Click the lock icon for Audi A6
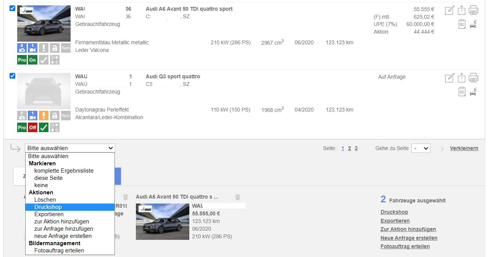This screenshot has height=257, width=492. (x=55, y=48)
